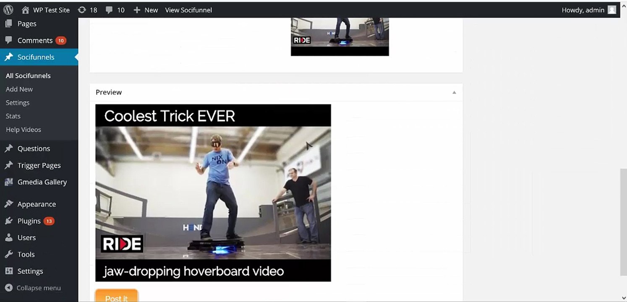Click the Gmedia Gallery icon
627x302 pixels.
(x=9, y=182)
